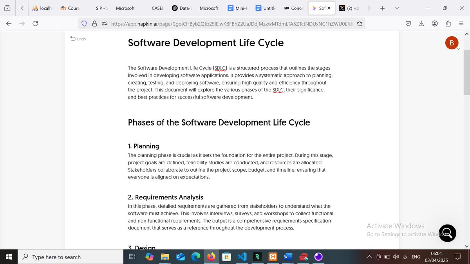
Task: Open a new tab with the plus button
Action: point(383,8)
